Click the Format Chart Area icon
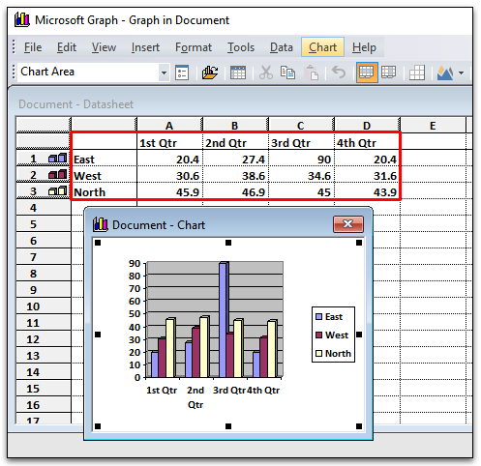 [x=182, y=73]
